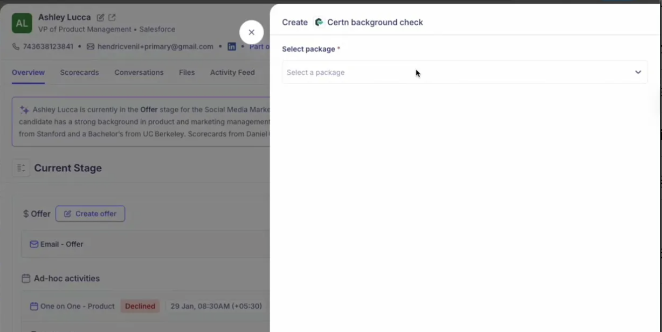This screenshot has height=332, width=662.
Task: Click the Declined status badge
Action: 140,306
